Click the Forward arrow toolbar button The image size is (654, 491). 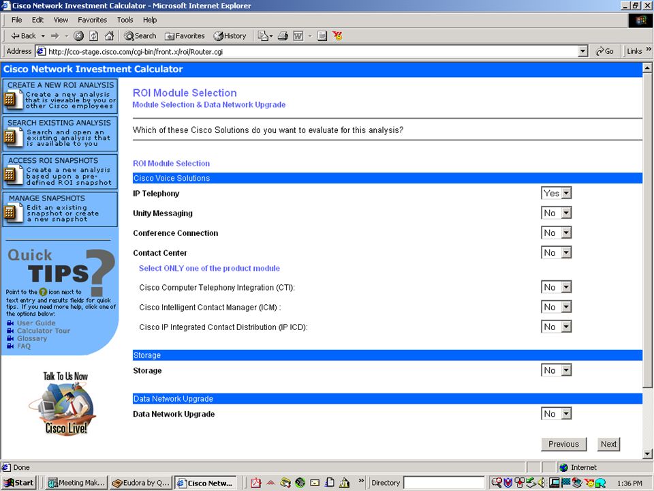coord(54,36)
